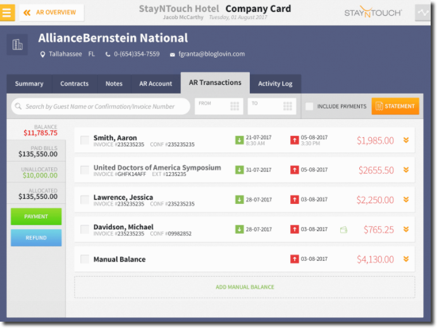This screenshot has height=328, width=437.
Task: Click the Allocated $135,550.00 entry
Action: point(37,194)
